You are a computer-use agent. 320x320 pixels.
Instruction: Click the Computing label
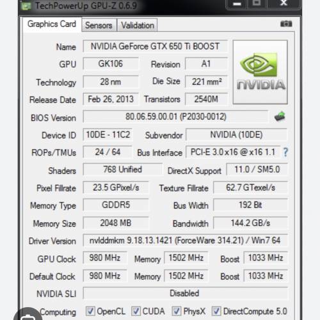coord(58,312)
